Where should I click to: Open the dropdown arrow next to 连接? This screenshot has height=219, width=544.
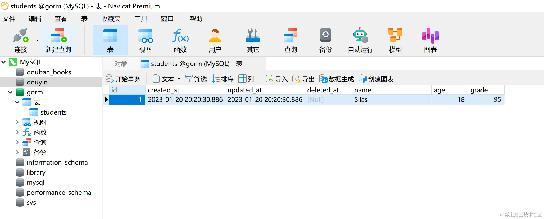(38, 40)
